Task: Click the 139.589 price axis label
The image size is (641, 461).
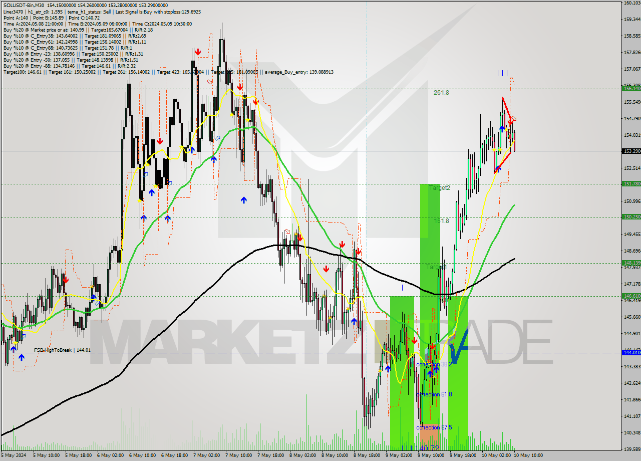Action: click(x=632, y=449)
